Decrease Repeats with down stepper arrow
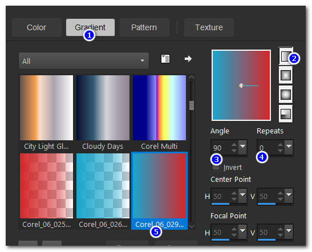The width and height of the screenshot is (312, 252). pyautogui.click(x=281, y=151)
